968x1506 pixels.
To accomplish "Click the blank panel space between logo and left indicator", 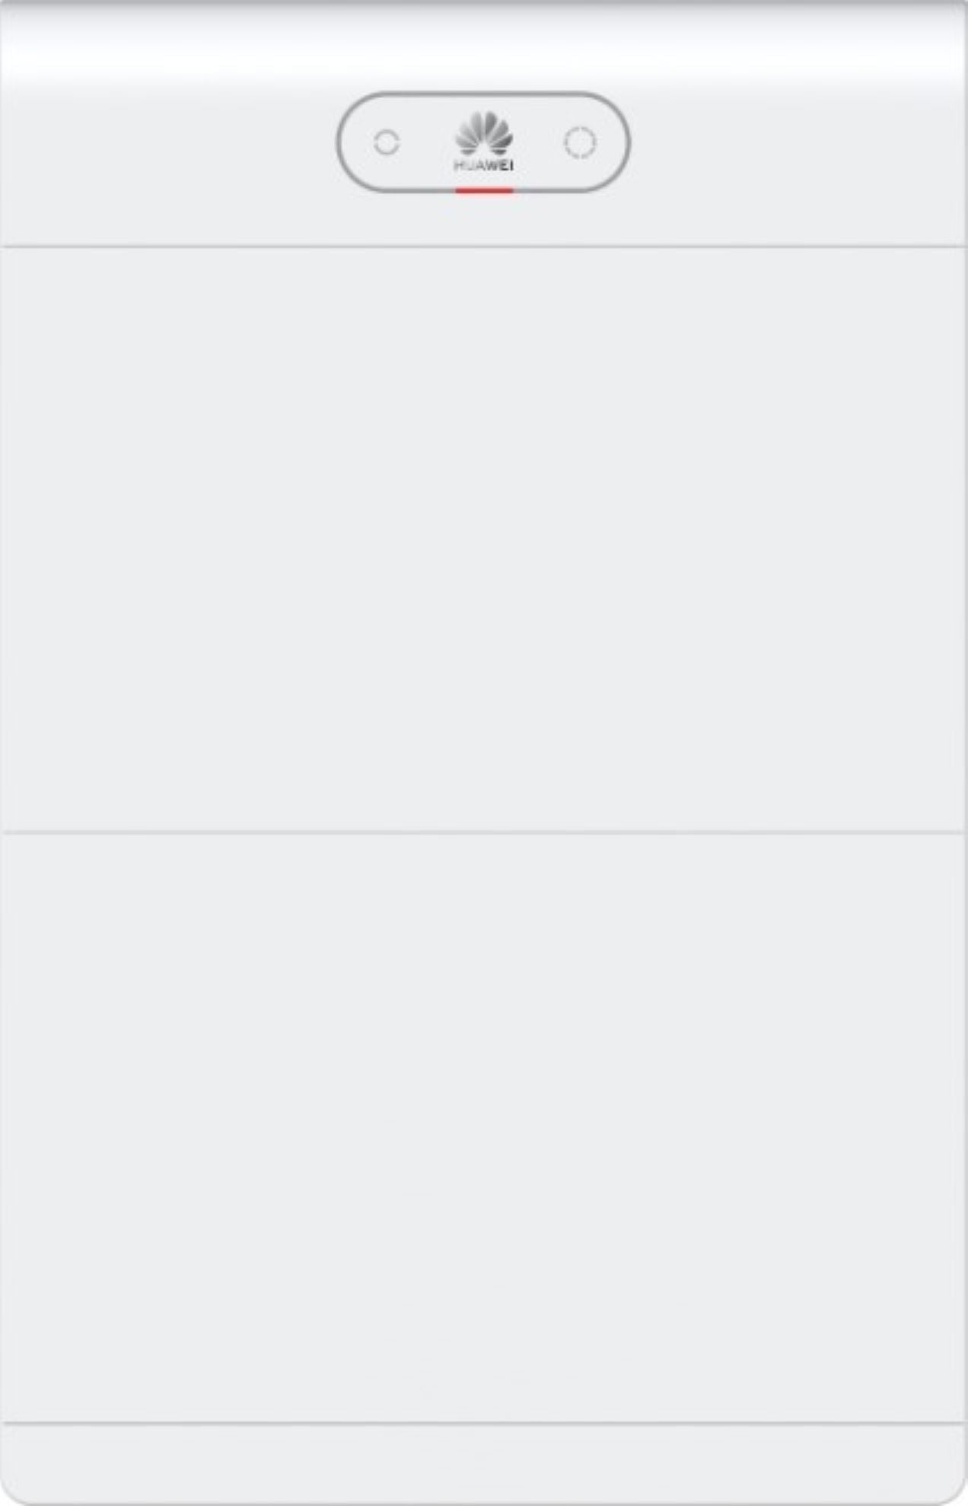I will [x=427, y=142].
